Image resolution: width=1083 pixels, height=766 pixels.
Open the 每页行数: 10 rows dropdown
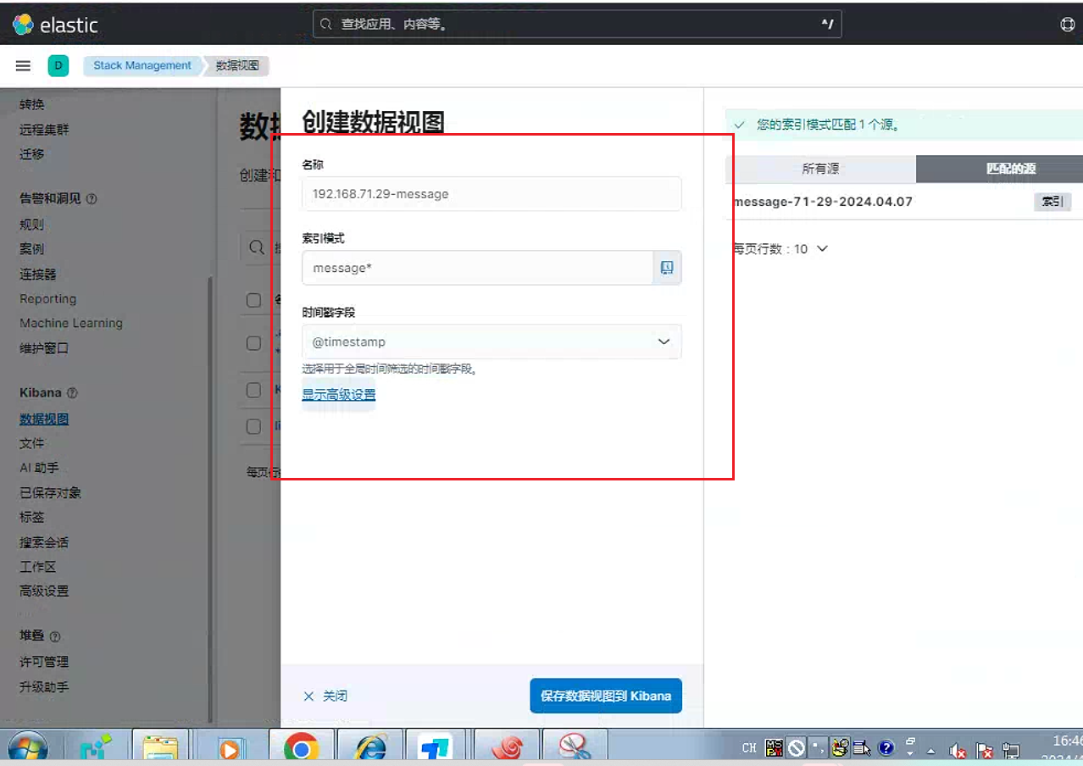click(780, 249)
